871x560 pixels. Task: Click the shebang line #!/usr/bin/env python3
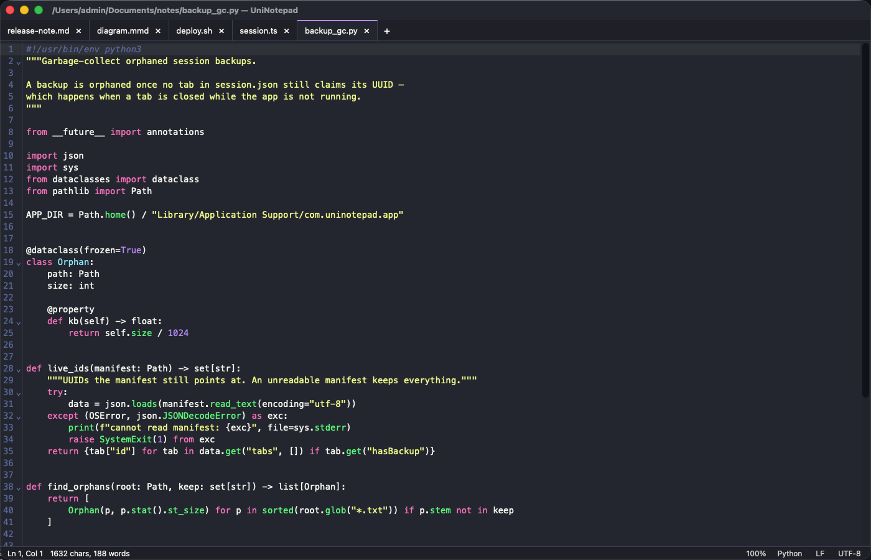tap(83, 49)
